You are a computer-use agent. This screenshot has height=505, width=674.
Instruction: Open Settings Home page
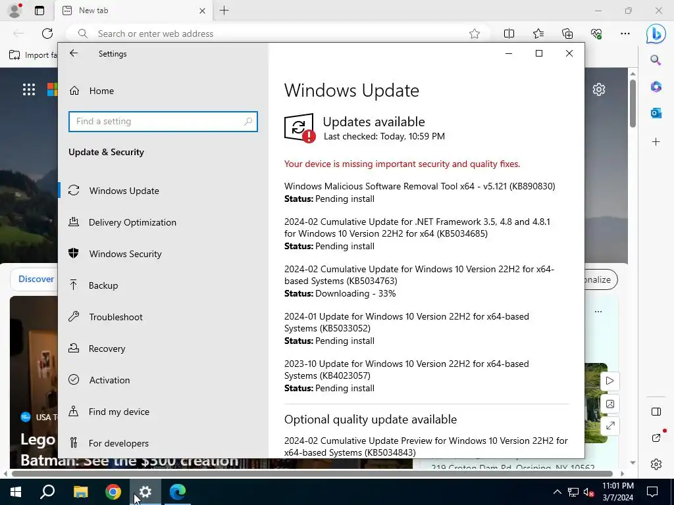click(101, 91)
